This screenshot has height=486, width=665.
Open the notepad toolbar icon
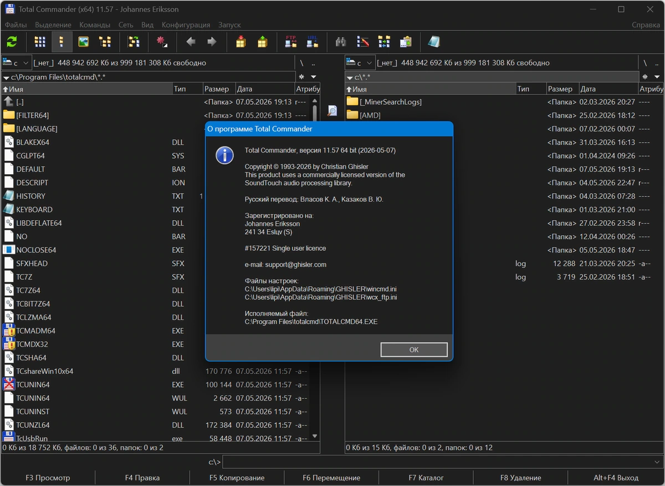434,42
